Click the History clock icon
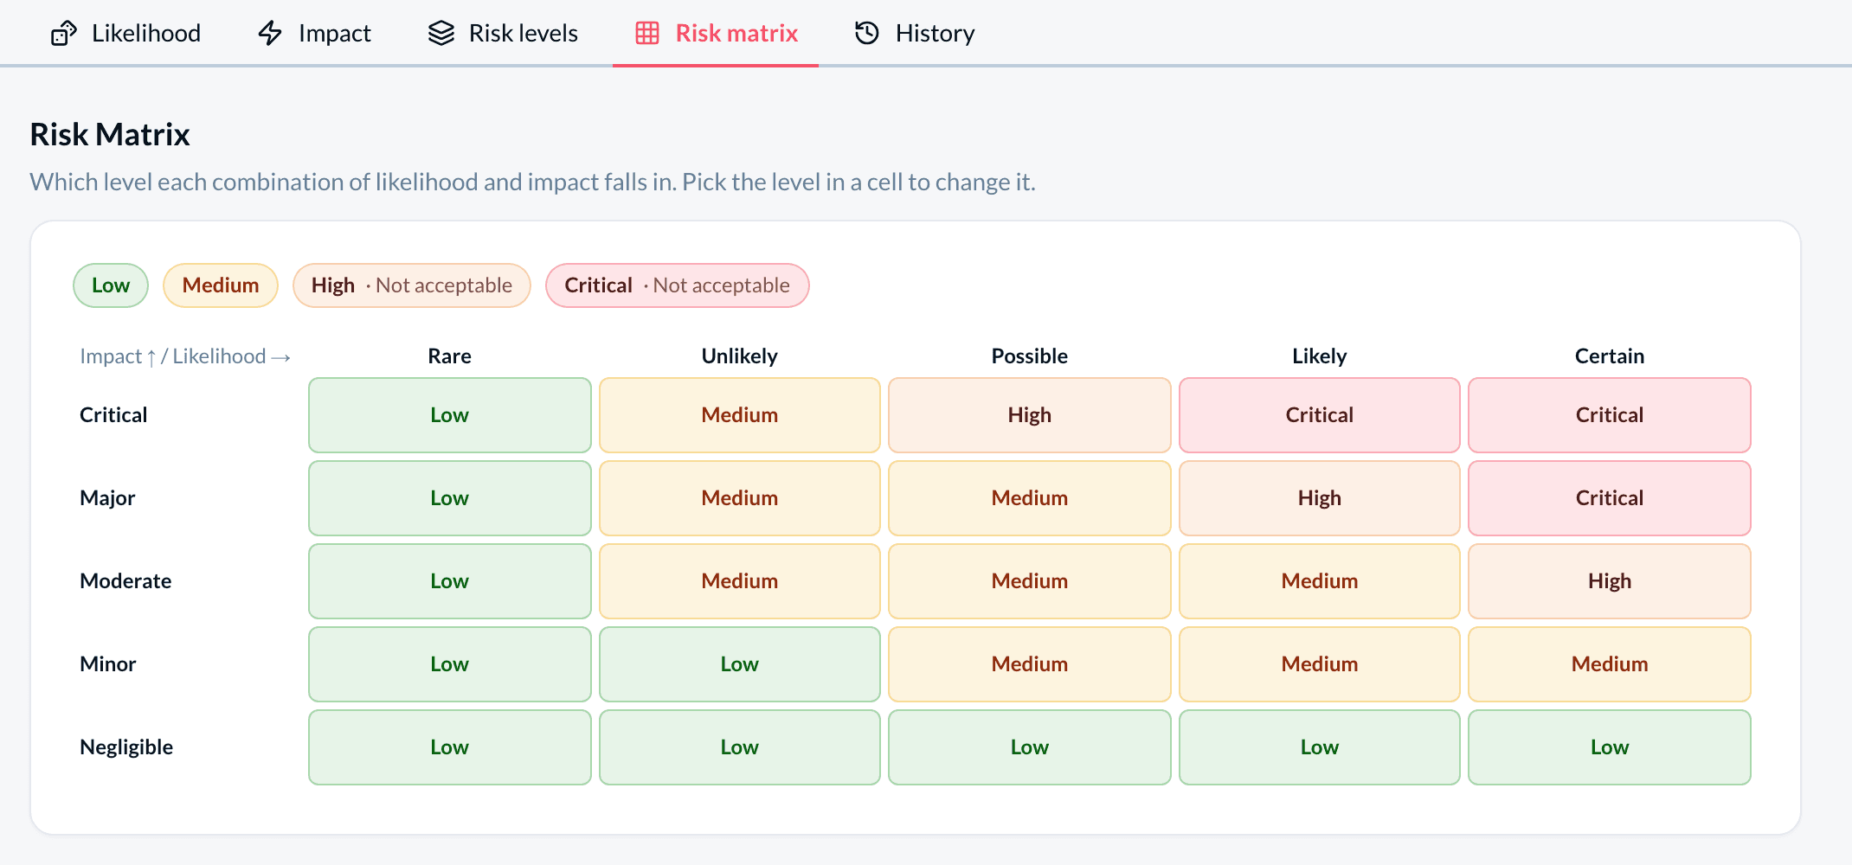1852x865 pixels. [867, 34]
